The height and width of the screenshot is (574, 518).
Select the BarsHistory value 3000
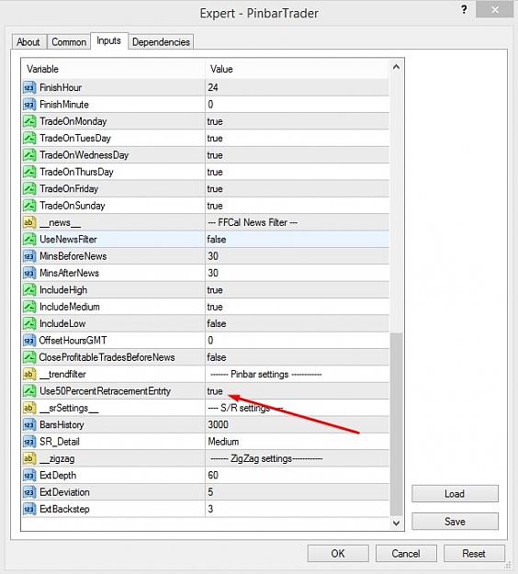(219, 424)
